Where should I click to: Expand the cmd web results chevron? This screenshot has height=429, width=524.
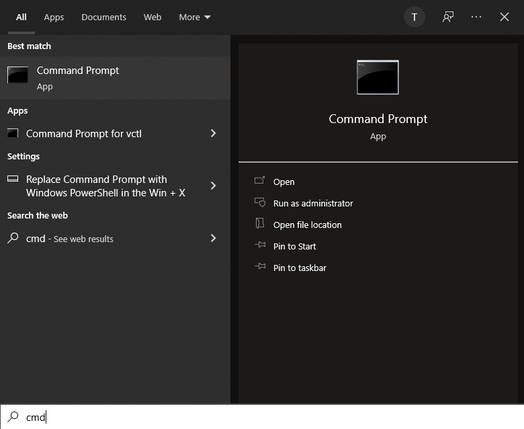point(213,238)
